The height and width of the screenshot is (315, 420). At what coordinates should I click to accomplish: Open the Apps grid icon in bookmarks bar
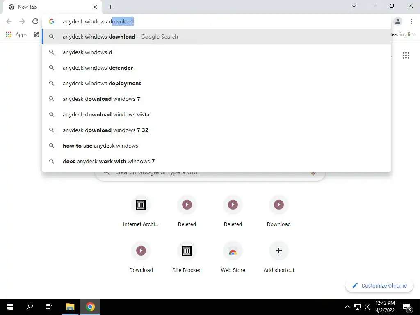pos(9,34)
